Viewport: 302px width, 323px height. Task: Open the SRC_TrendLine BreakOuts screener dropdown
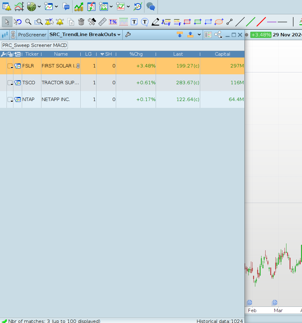(85, 35)
